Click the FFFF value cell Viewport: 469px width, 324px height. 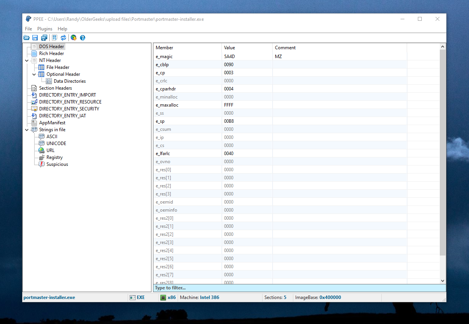247,105
